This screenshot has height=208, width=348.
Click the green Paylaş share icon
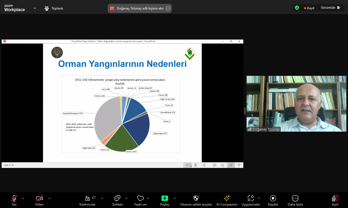coord(164,198)
